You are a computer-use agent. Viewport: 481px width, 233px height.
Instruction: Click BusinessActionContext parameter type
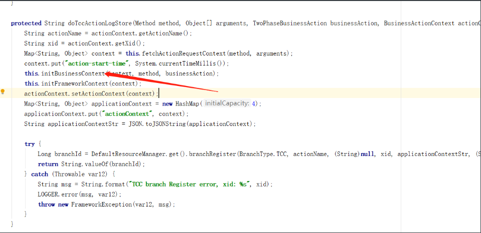tap(419, 23)
